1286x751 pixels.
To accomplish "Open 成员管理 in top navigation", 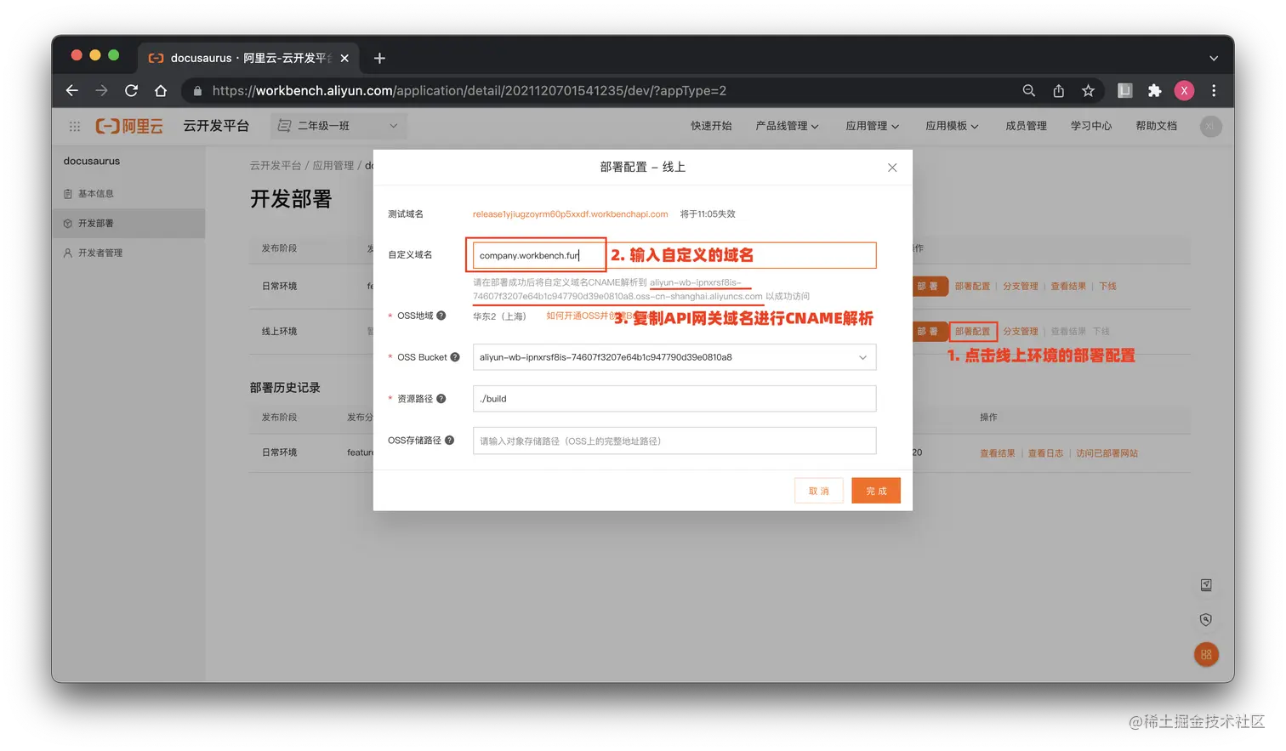I will tap(1026, 126).
